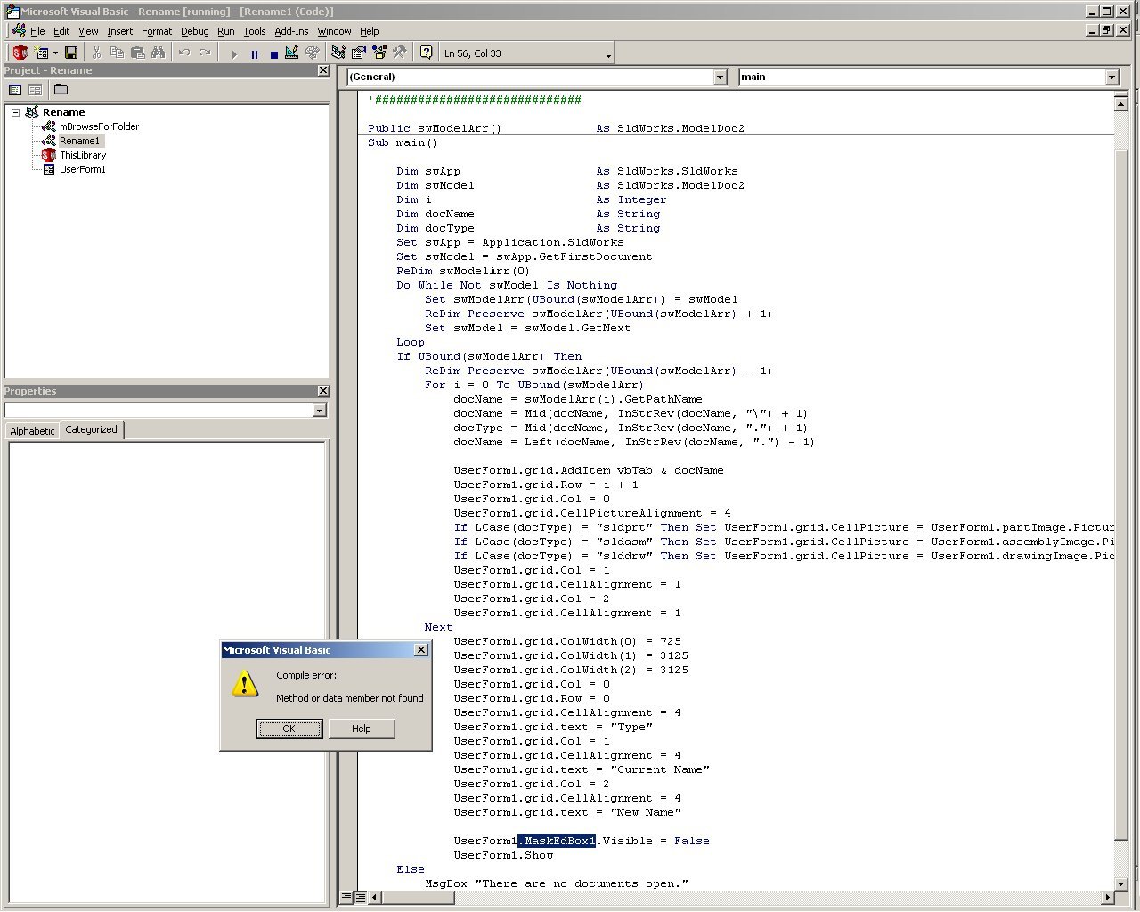1140x912 pixels.
Task: Open the Insert UserForm dropdown arrow
Action: click(x=55, y=53)
